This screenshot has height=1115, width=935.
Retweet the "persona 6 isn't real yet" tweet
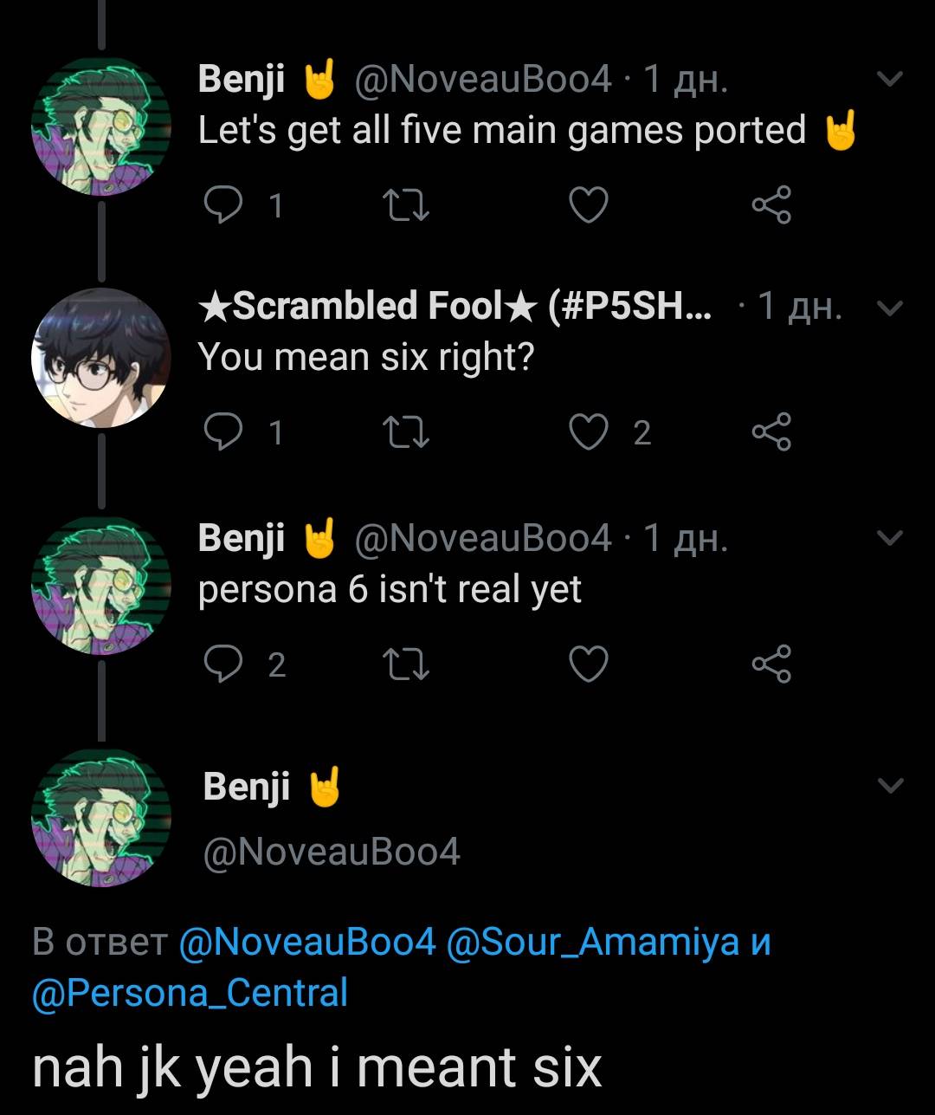coord(405,664)
